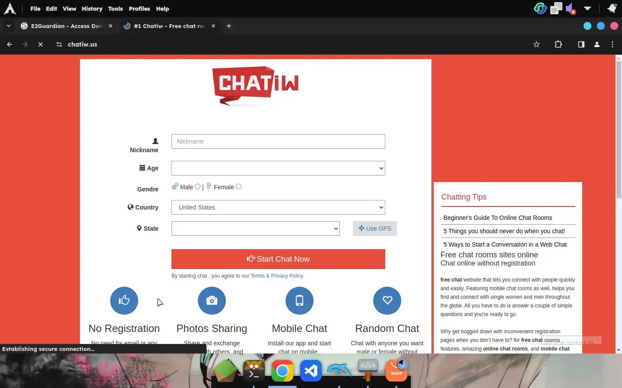This screenshot has height=388, width=622.
Task: Click the Use GPS button
Action: [375, 228]
